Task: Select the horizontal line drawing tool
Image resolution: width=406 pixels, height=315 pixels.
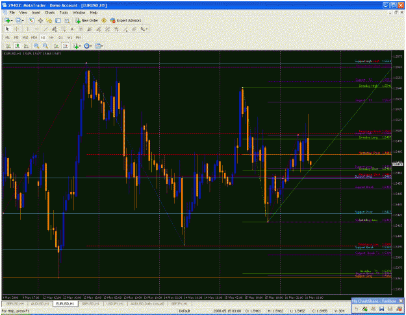Action: coord(36,29)
